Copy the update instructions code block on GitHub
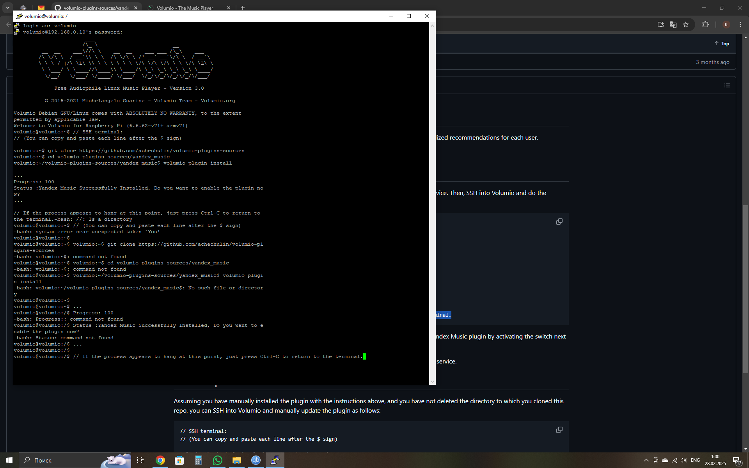The height and width of the screenshot is (468, 749). [559, 430]
